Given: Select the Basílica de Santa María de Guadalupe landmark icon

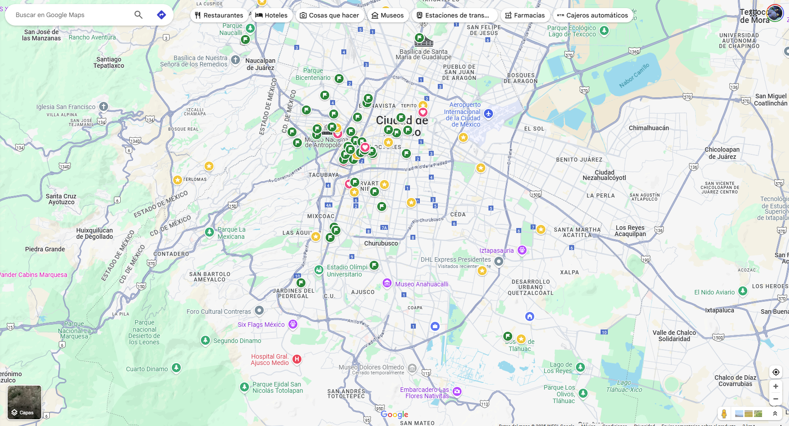Looking at the screenshot, I should tap(423, 42).
